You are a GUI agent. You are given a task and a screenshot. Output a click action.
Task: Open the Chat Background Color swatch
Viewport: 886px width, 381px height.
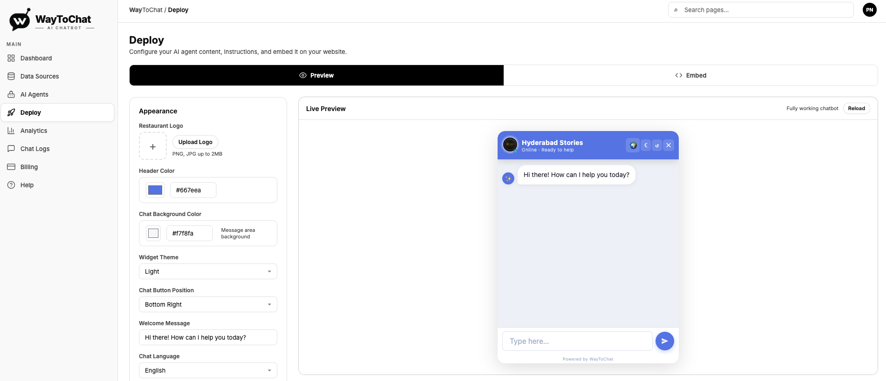[x=153, y=233]
